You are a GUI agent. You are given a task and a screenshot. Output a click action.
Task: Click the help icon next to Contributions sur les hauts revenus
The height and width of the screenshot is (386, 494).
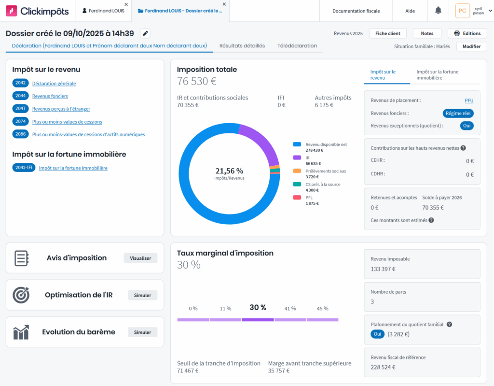pos(463,148)
